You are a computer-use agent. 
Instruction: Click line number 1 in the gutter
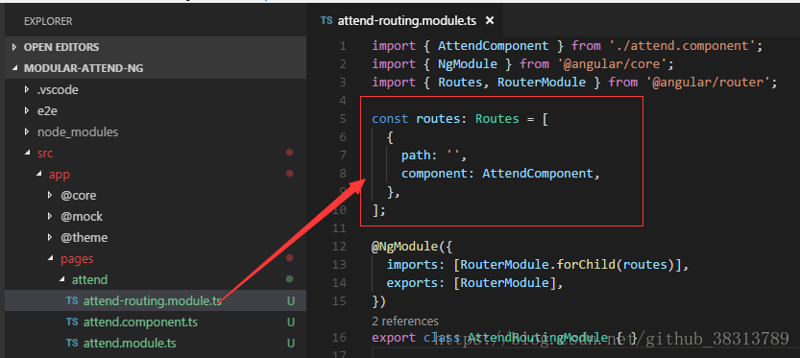(x=342, y=46)
